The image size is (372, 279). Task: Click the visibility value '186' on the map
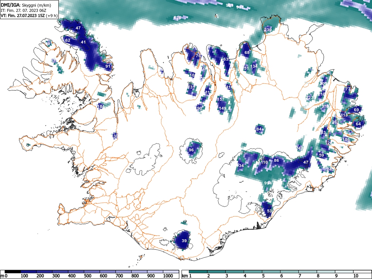[346, 139]
